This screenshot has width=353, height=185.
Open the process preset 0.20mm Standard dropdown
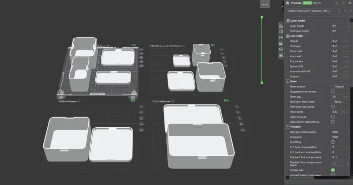coord(308,11)
